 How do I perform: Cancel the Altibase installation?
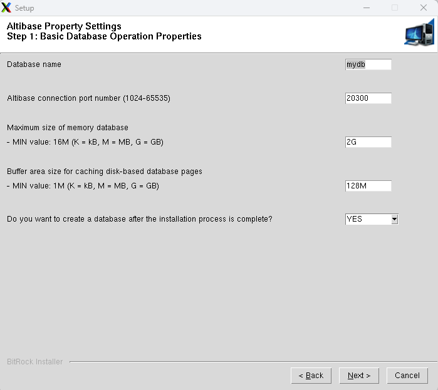point(407,376)
